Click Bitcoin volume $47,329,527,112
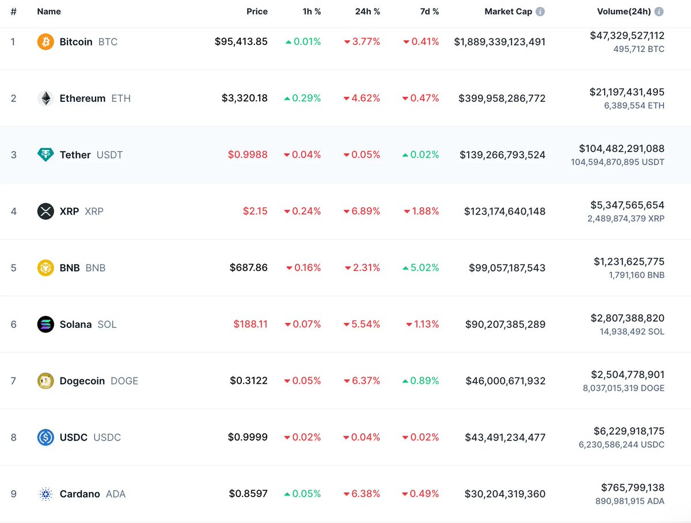 [627, 35]
